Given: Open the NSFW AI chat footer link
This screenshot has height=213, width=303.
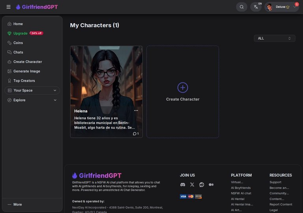Looking at the screenshot, I should pos(241,193).
